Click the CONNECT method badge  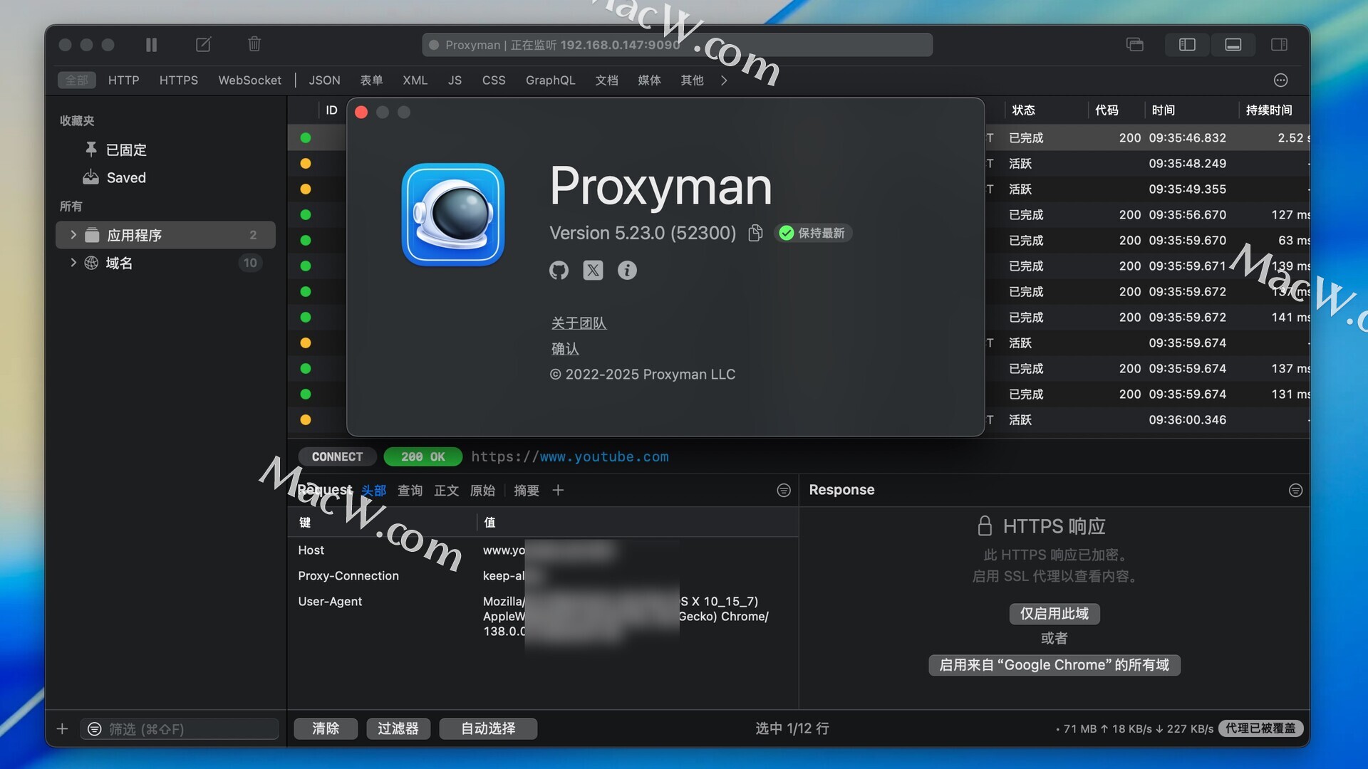pos(337,456)
